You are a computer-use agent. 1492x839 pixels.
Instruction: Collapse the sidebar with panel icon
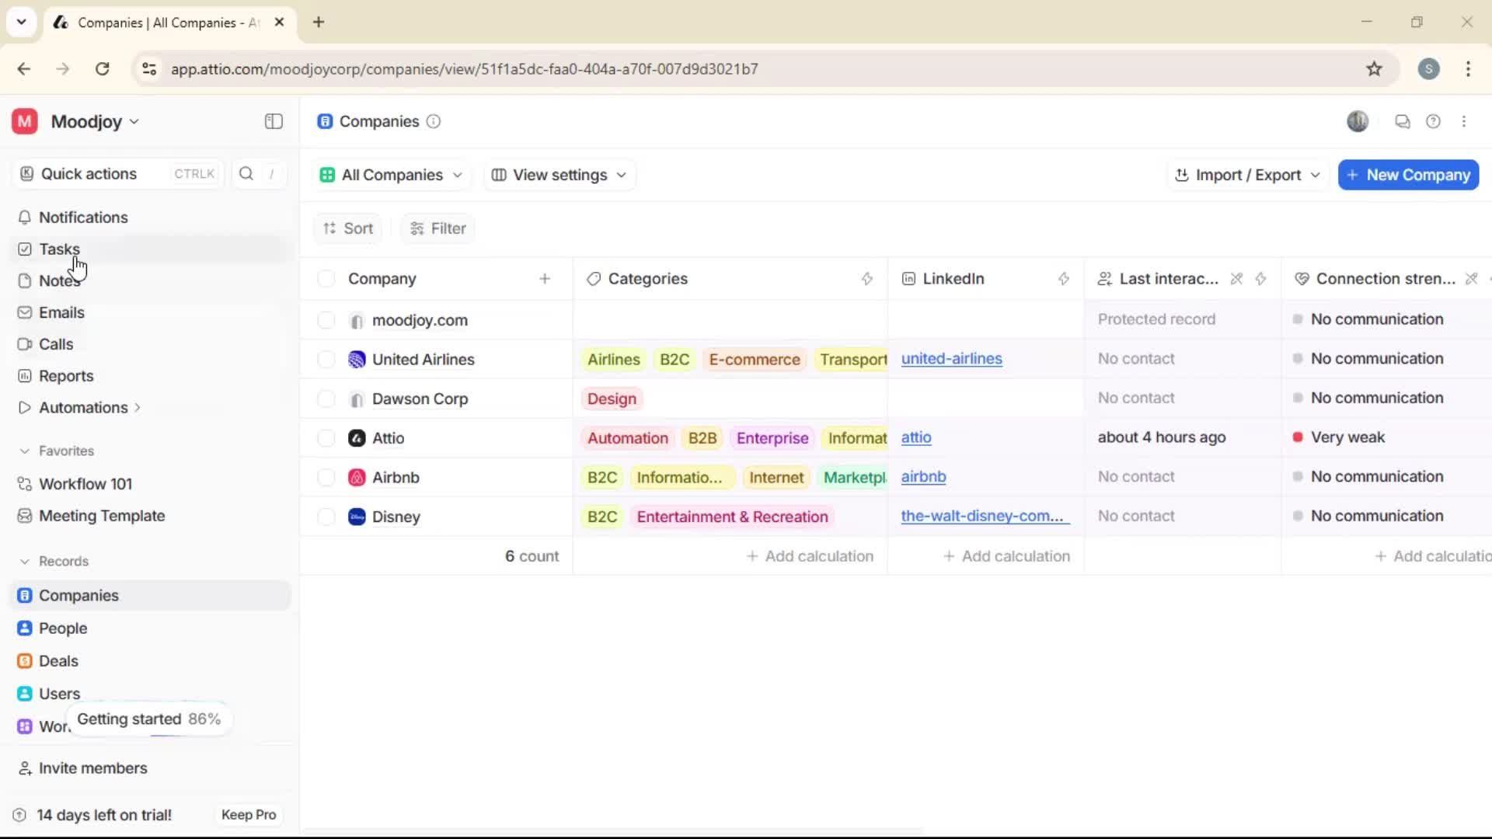tap(274, 121)
